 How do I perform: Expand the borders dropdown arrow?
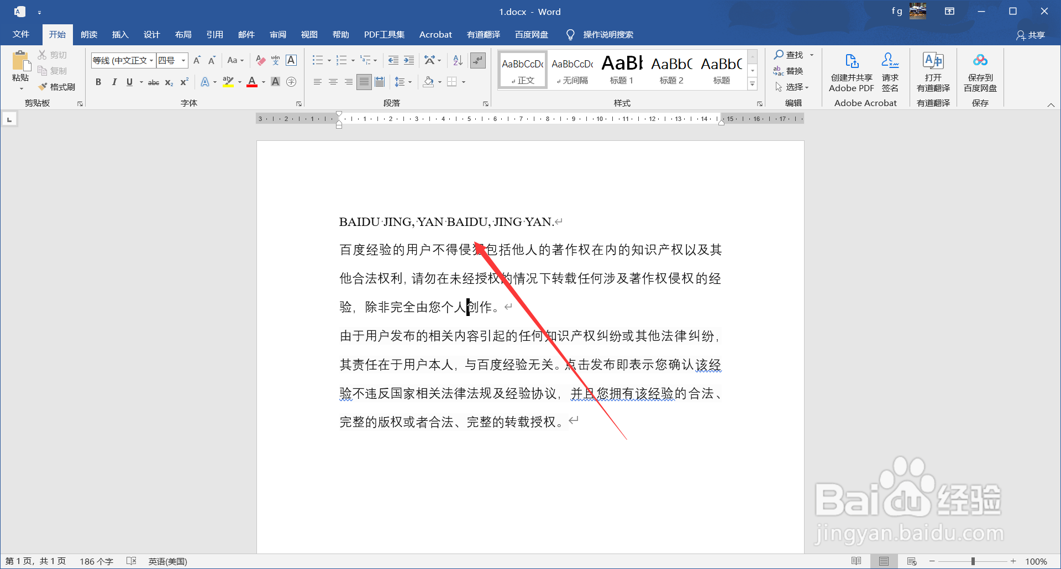463,82
